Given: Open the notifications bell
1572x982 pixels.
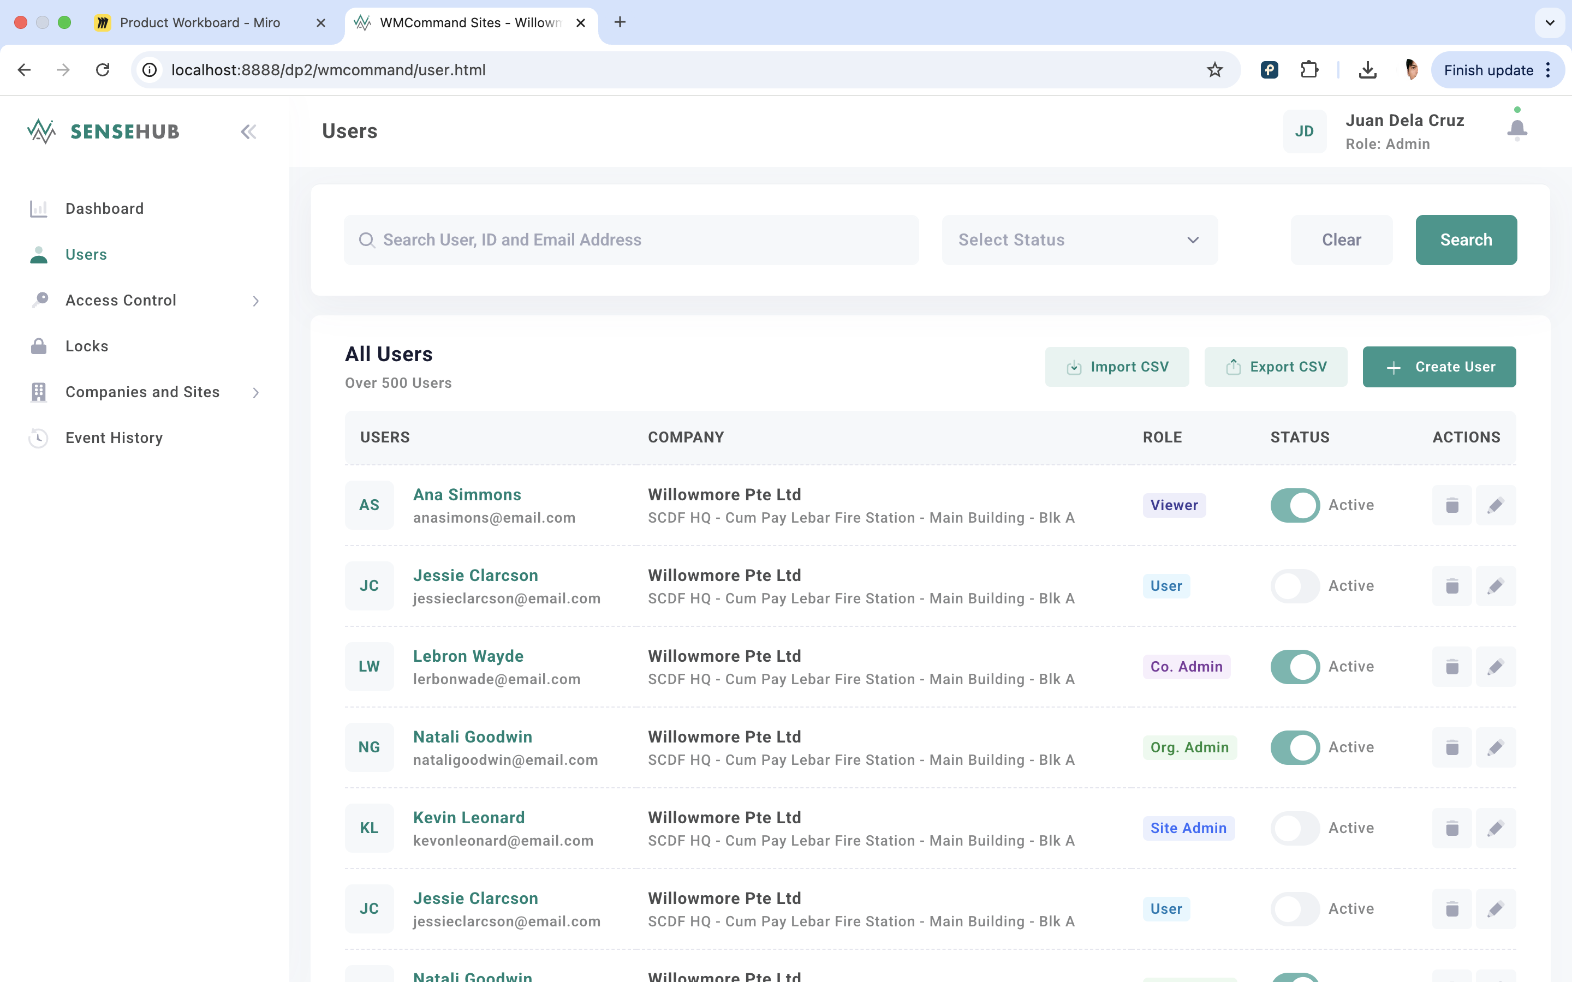Looking at the screenshot, I should point(1517,129).
